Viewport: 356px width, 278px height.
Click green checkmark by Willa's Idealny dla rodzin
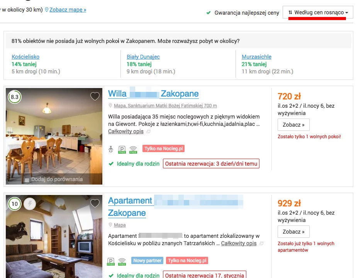point(111,164)
